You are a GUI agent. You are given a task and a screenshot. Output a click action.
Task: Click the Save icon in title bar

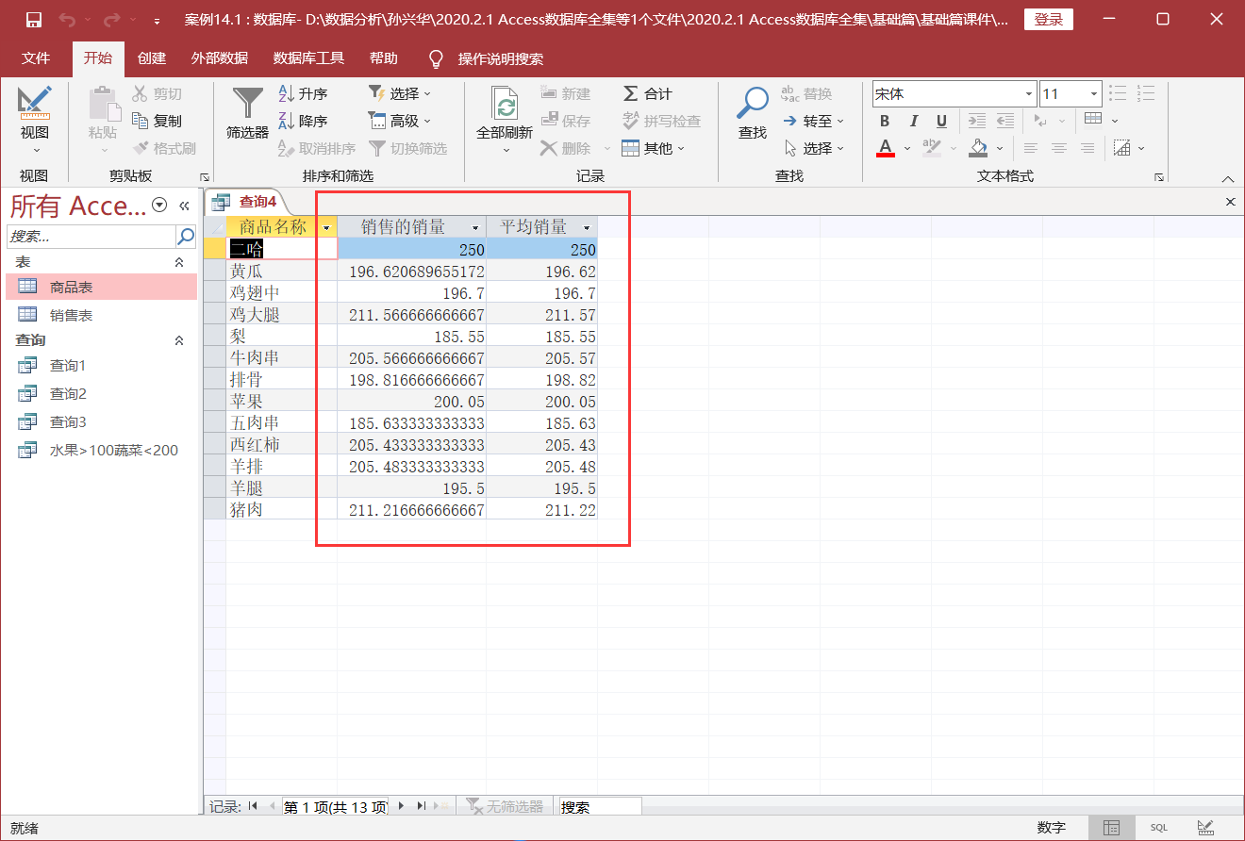click(33, 20)
